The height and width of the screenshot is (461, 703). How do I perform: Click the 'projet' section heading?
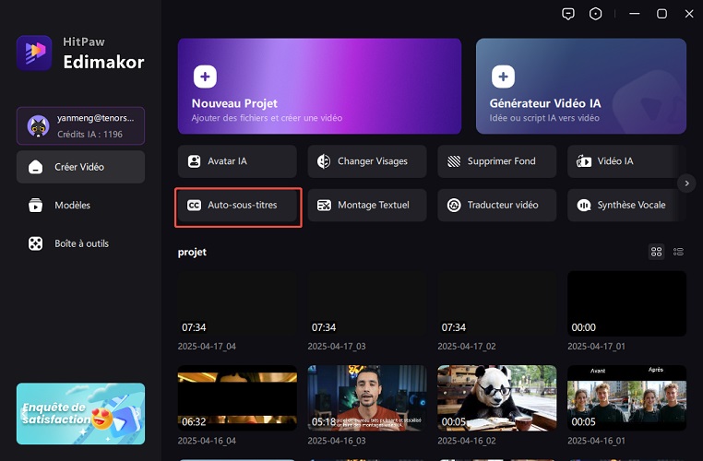pyautogui.click(x=192, y=253)
